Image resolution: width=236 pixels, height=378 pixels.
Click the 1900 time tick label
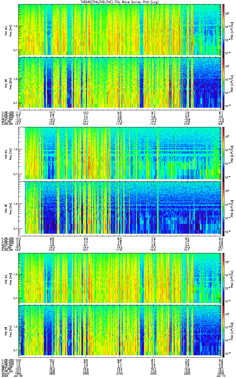click(52, 374)
